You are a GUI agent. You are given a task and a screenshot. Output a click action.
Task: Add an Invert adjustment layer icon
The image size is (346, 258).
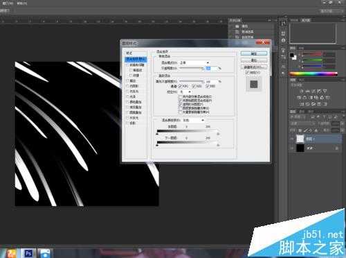[302, 104]
